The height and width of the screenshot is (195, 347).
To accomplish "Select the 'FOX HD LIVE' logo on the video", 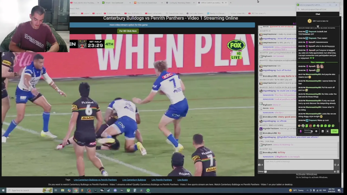I will 236,50.
